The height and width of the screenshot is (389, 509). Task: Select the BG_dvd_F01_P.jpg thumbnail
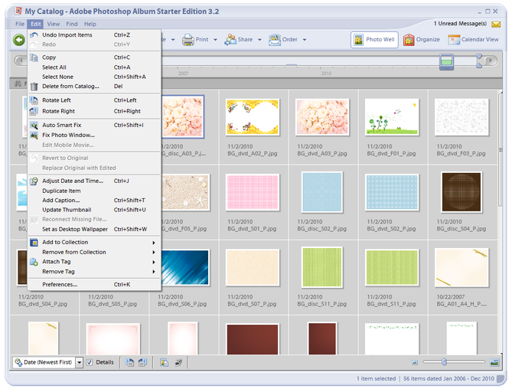coord(392,117)
